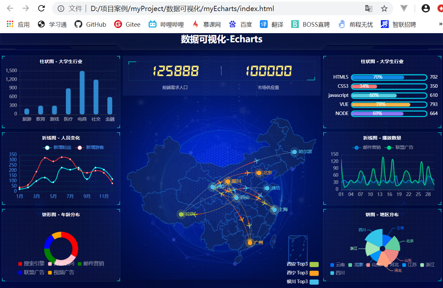Click the 翻译 bookmark link
Image resolution: width=443 pixels, height=288 pixels.
tap(277, 24)
